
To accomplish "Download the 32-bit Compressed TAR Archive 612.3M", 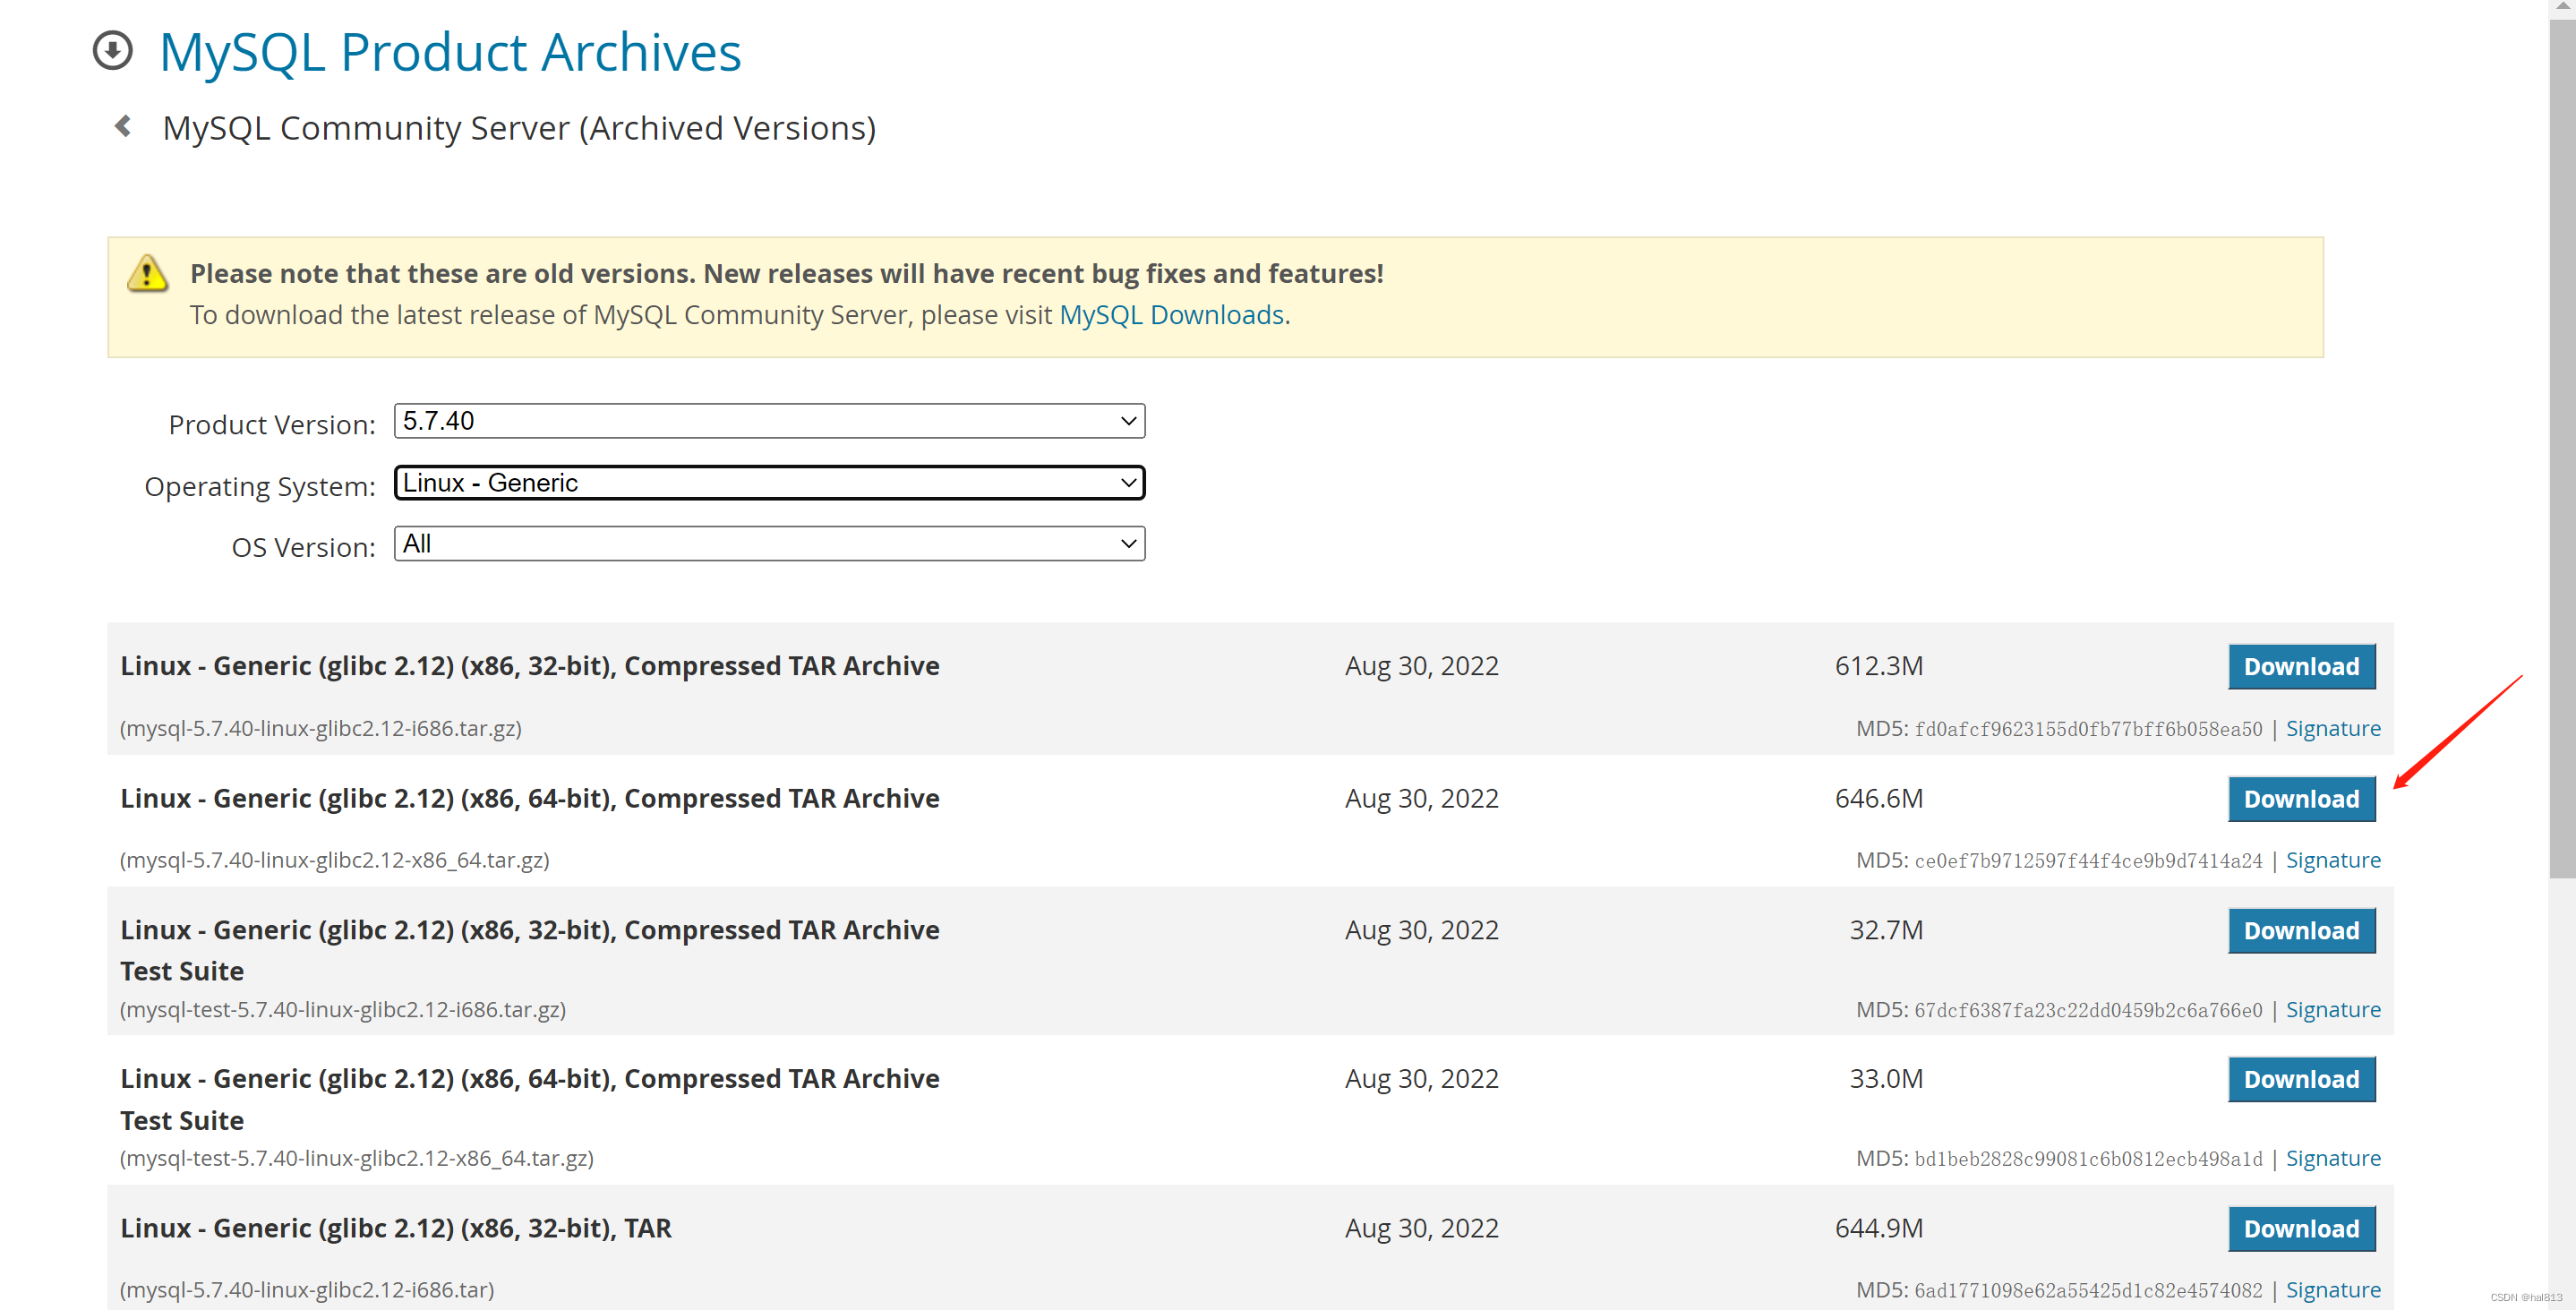I will [2300, 666].
